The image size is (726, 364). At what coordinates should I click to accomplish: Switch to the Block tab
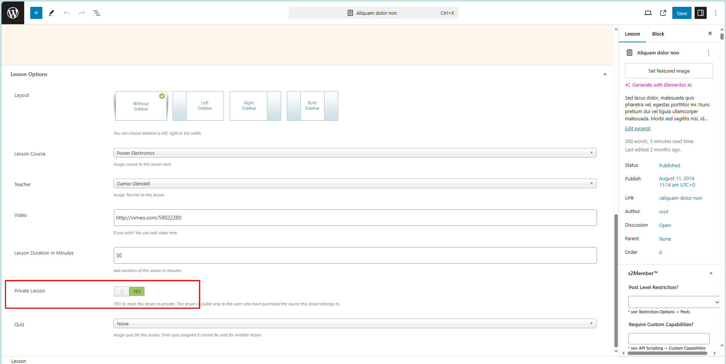(x=658, y=34)
